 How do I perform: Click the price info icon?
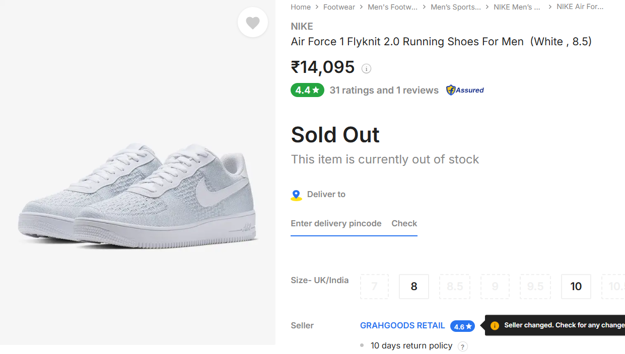[367, 68]
